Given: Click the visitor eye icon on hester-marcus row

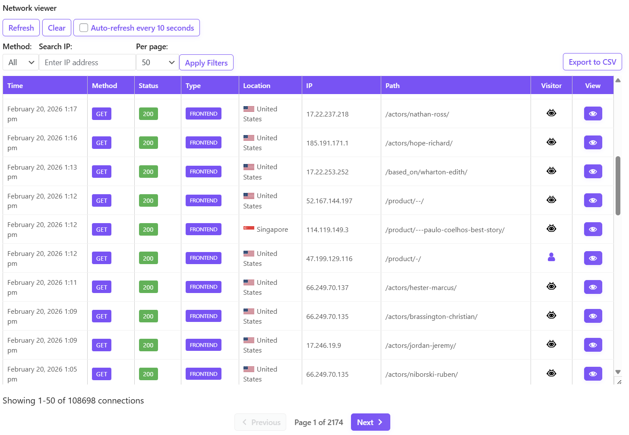Looking at the screenshot, I should coord(551,286).
